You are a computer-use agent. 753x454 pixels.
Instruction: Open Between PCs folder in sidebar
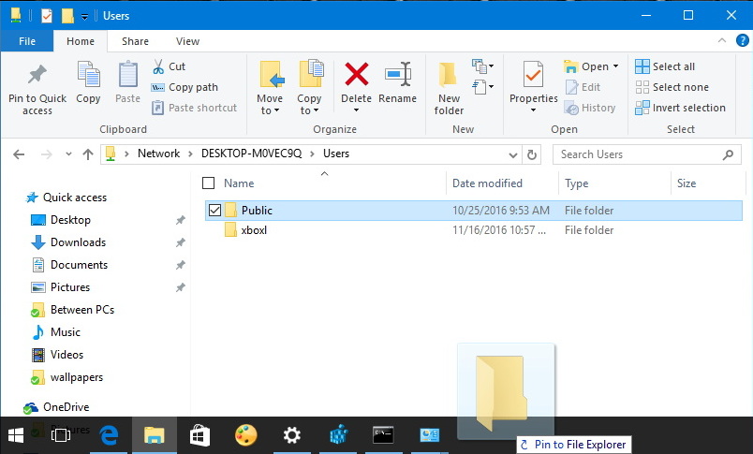point(82,310)
